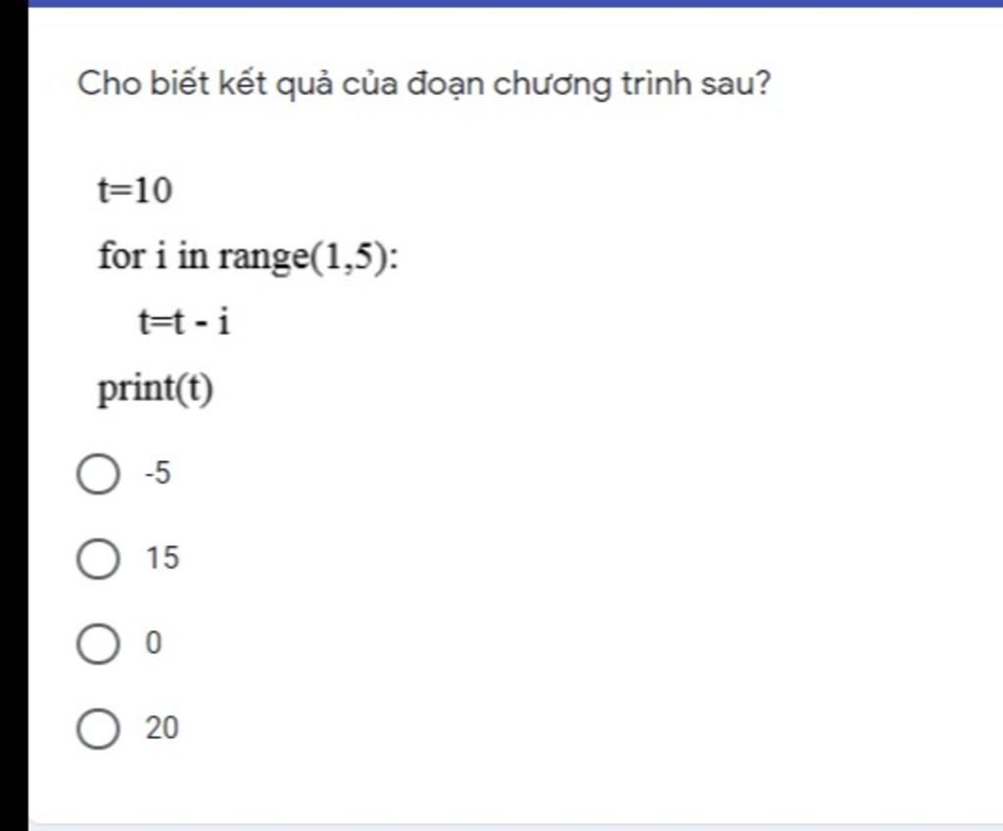Click the blue header bar at top
Screen dimensions: 1003x831
pyautogui.click(x=515, y=3)
